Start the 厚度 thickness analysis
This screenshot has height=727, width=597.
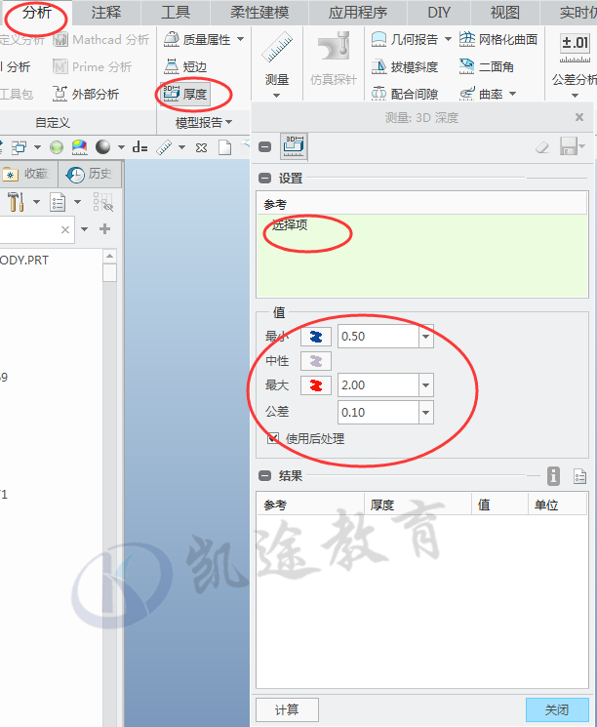tap(185, 94)
